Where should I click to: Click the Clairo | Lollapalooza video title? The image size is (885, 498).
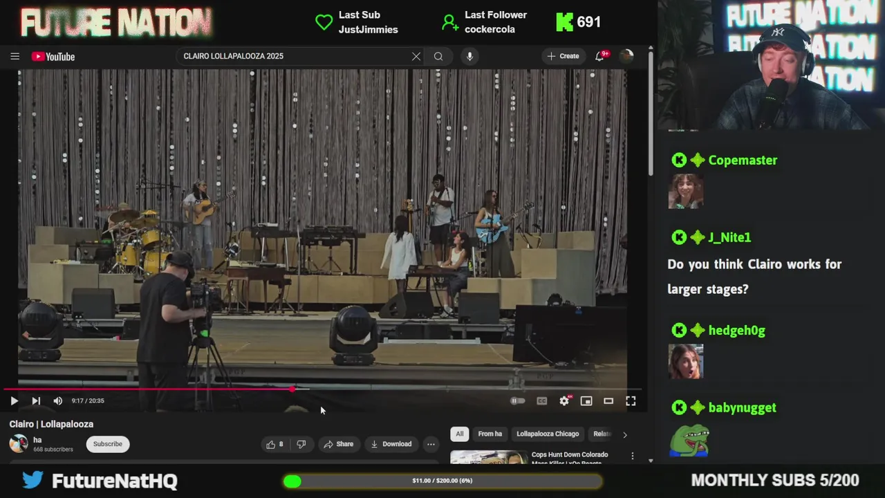click(x=51, y=424)
